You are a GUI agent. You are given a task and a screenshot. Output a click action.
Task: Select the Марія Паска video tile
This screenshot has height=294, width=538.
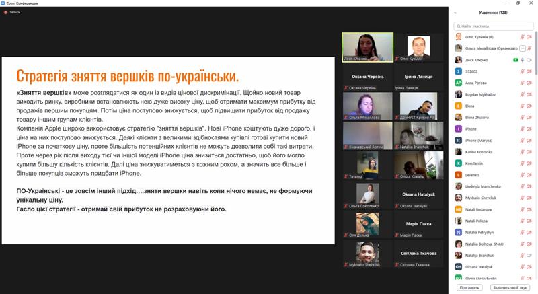[418, 224]
